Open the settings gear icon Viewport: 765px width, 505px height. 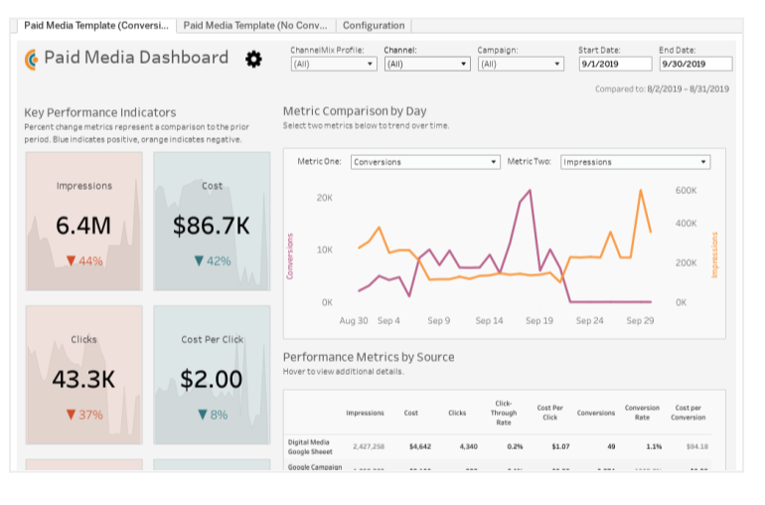[x=253, y=59]
